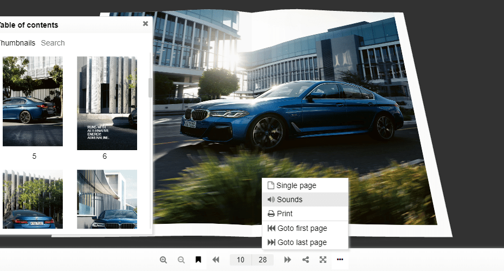Close the Table of contents panel
The image size is (504, 271).
point(145,24)
